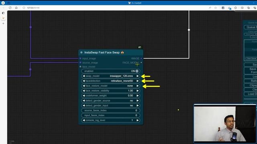Click the lower purple link reroute dot

click(x=31, y=69)
